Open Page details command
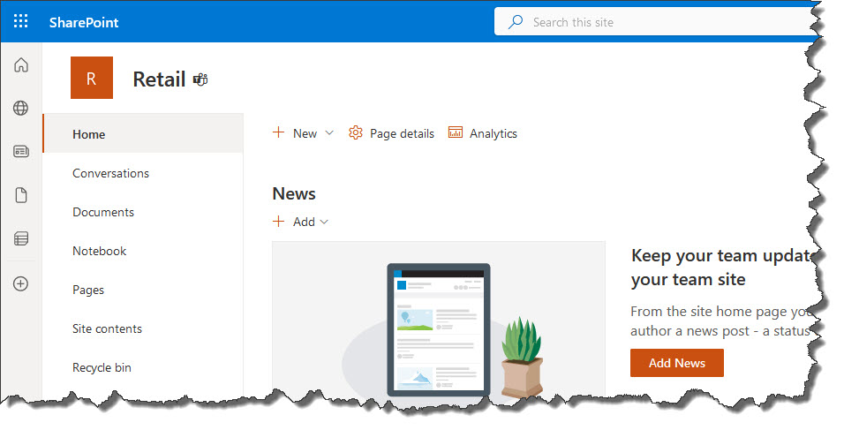The height and width of the screenshot is (430, 844). pyautogui.click(x=391, y=133)
